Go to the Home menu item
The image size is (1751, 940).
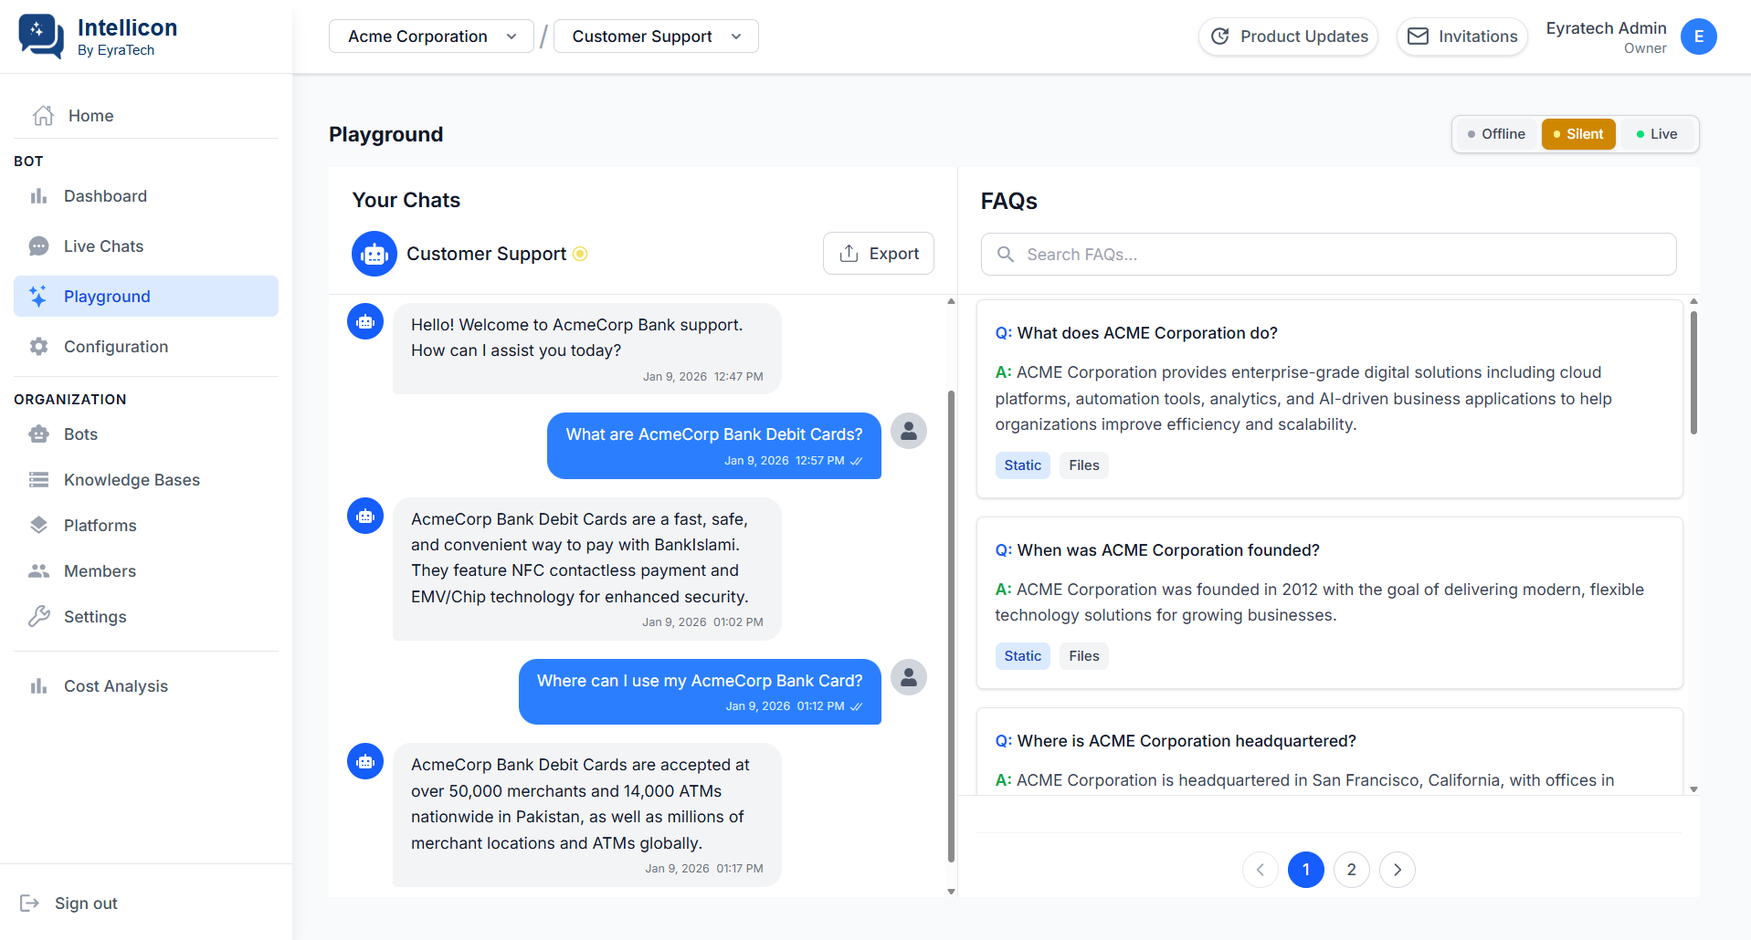click(146, 116)
